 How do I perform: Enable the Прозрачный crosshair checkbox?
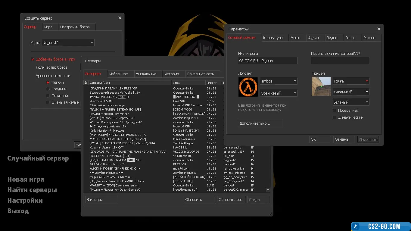pyautogui.click(x=334, y=111)
